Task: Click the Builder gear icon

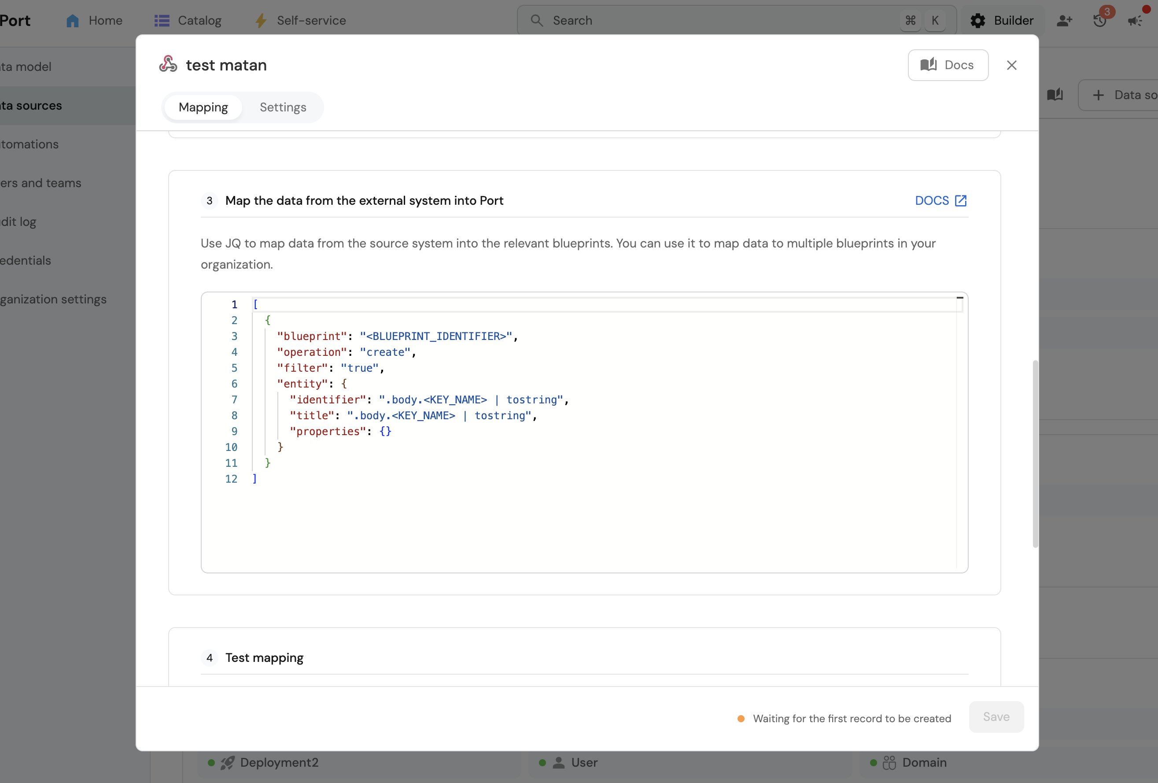Action: pos(977,20)
